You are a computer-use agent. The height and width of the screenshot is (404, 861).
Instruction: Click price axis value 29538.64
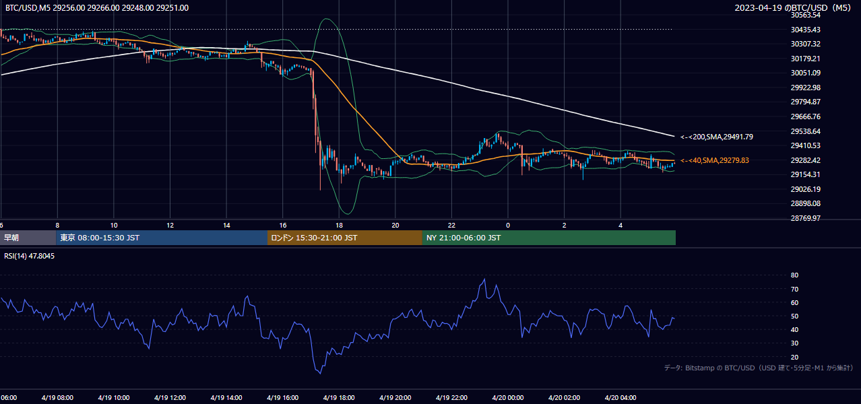[806, 131]
